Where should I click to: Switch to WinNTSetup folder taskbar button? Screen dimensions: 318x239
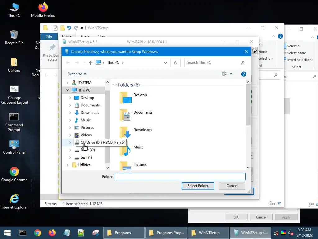(x=208, y=233)
